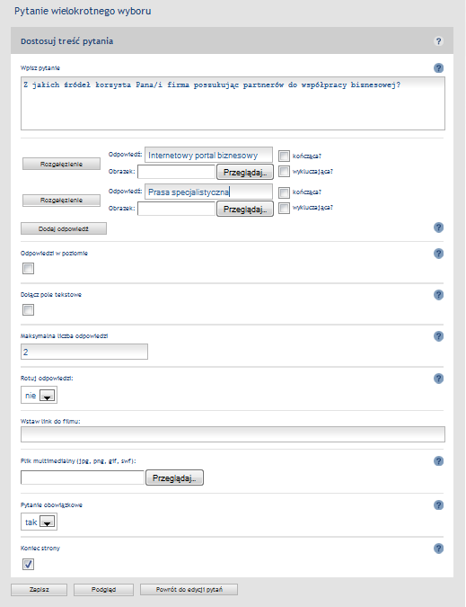Image resolution: width=466 pixels, height=607 pixels.
Task: Click help icon next to Wpisz pytanie
Action: point(438,68)
